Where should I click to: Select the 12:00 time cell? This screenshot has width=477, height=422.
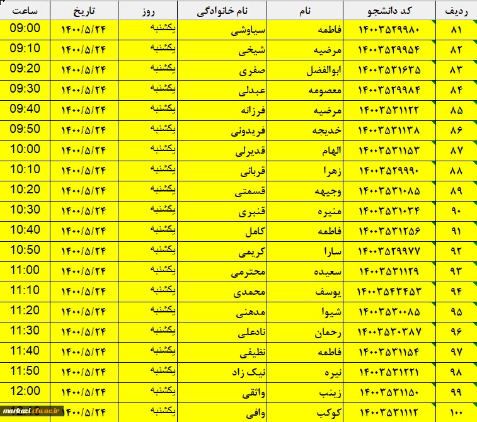(x=25, y=391)
